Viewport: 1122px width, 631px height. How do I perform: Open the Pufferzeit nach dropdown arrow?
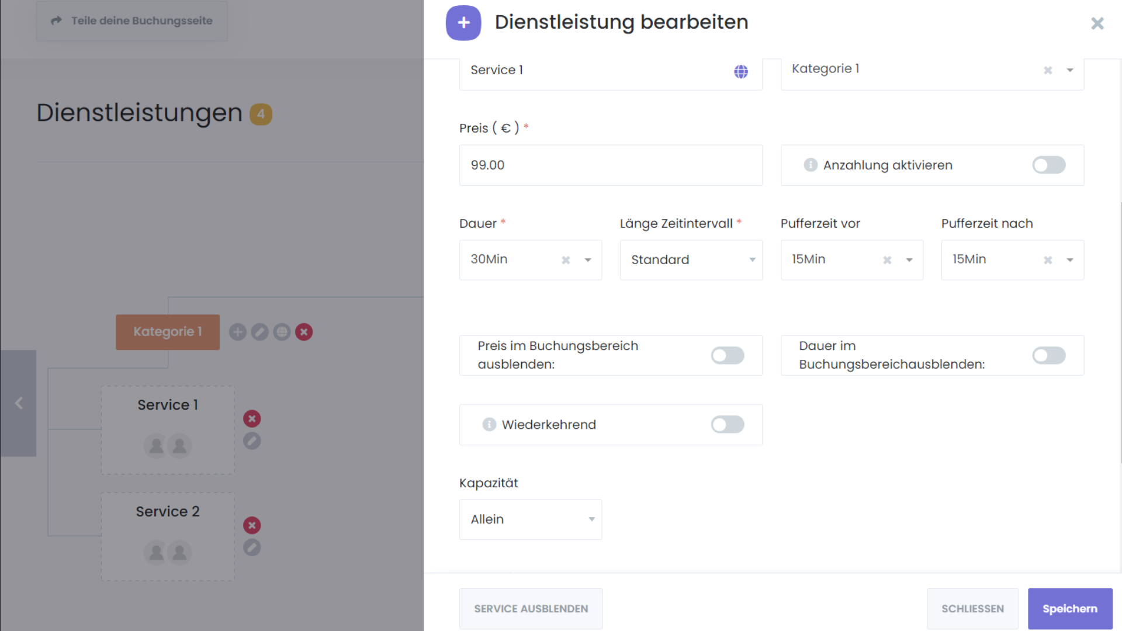[x=1070, y=260]
